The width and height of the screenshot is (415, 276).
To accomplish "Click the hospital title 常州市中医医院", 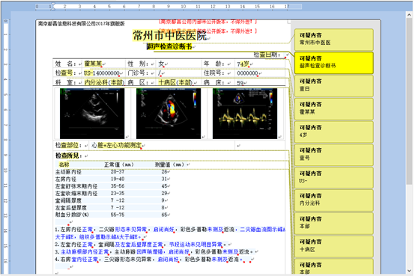I will 169,35.
